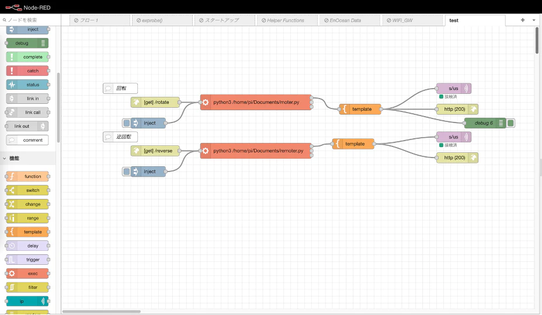This screenshot has height=315, width=542.
Task: Select the link call palette node
Action: click(x=27, y=112)
